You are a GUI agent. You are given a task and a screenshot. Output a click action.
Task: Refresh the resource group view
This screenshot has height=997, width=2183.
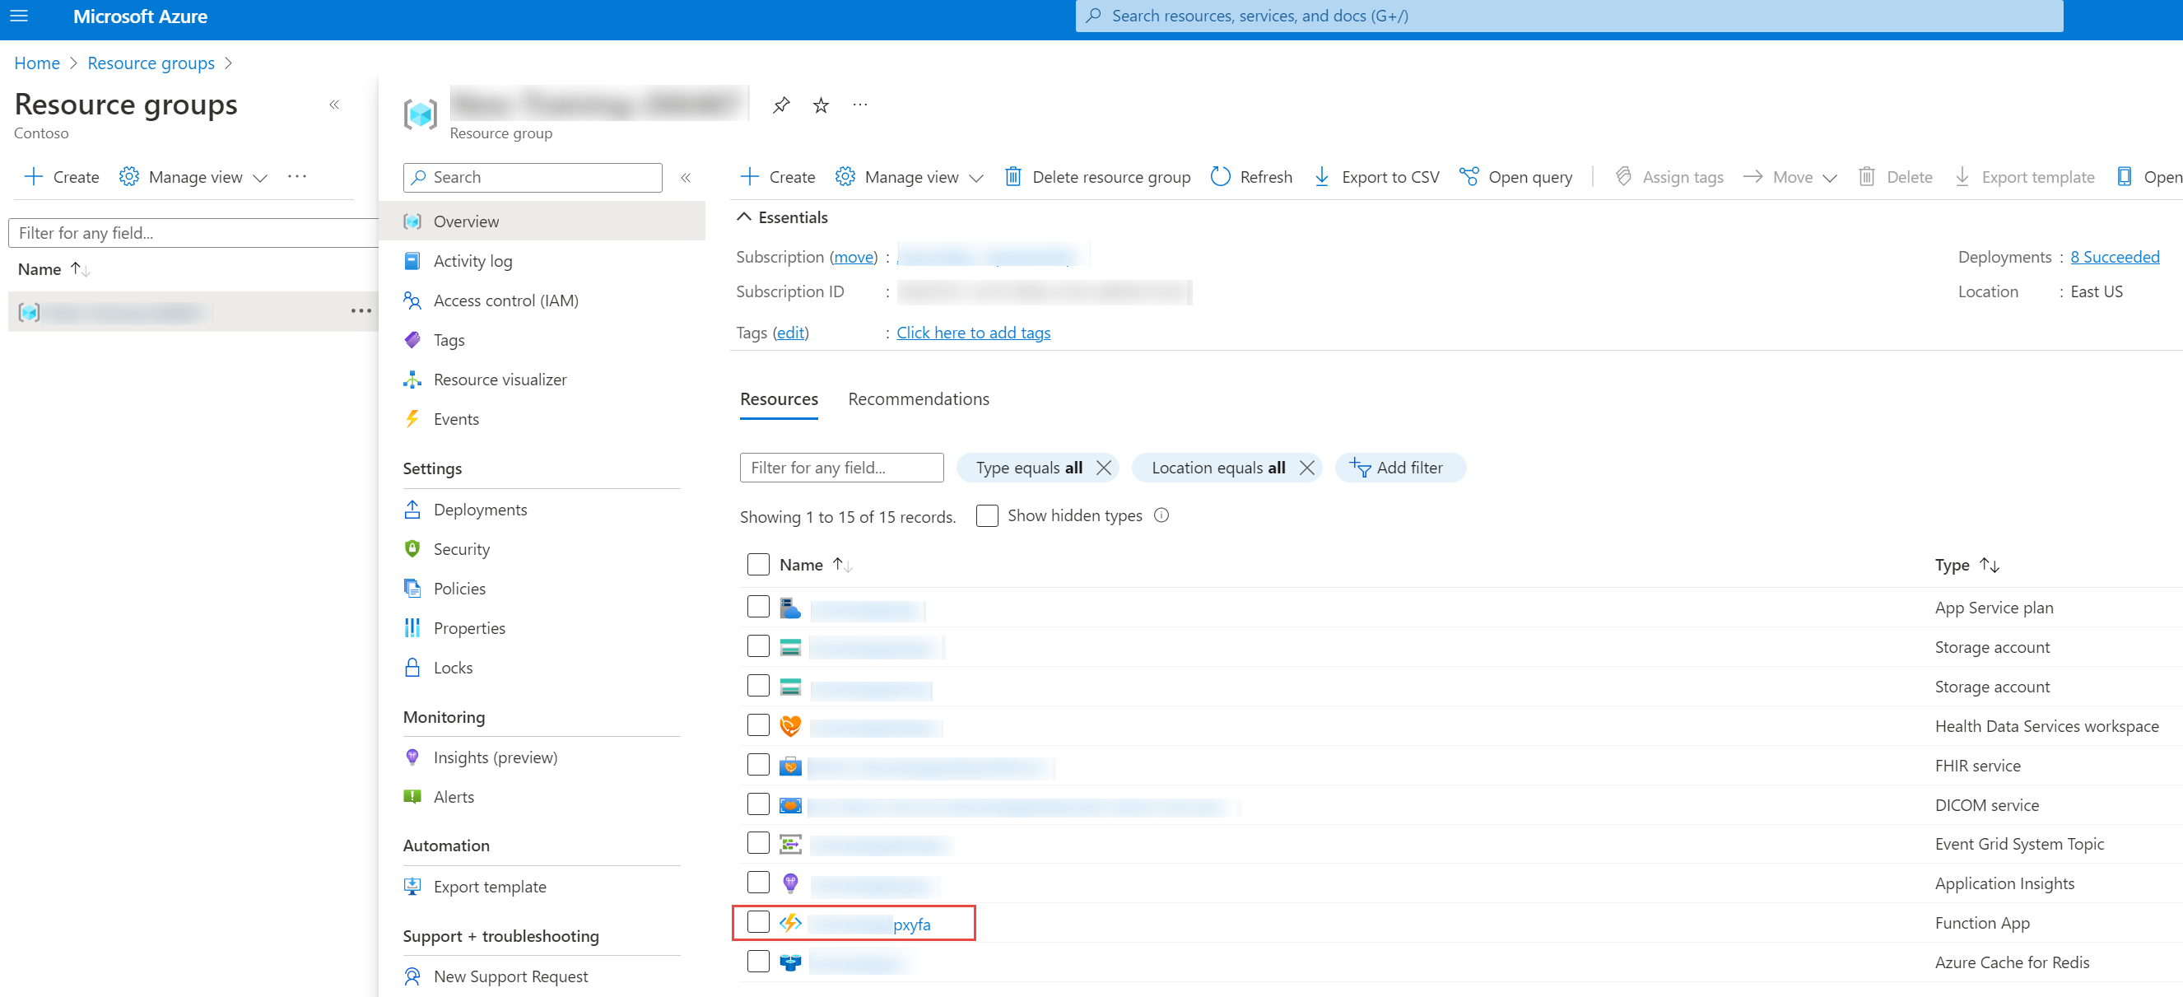(1251, 176)
